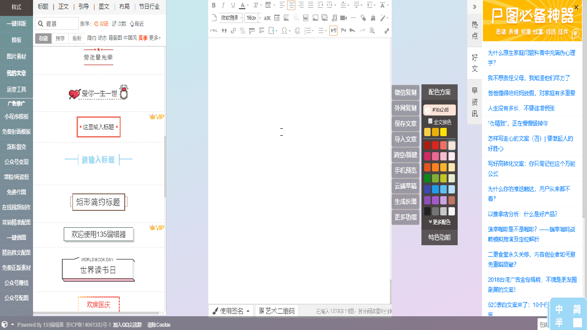This screenshot has width=587, height=330.
Task: Insert a music audio clip
Action: (x=334, y=18)
